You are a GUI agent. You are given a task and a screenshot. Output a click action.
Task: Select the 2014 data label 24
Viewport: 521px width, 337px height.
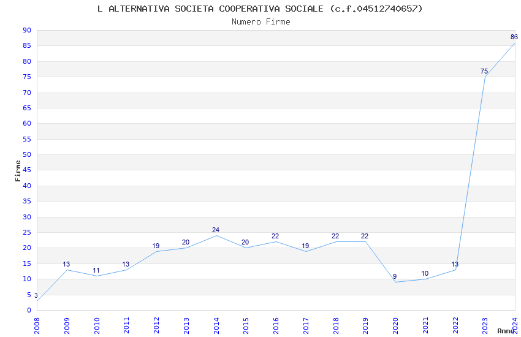(x=216, y=230)
